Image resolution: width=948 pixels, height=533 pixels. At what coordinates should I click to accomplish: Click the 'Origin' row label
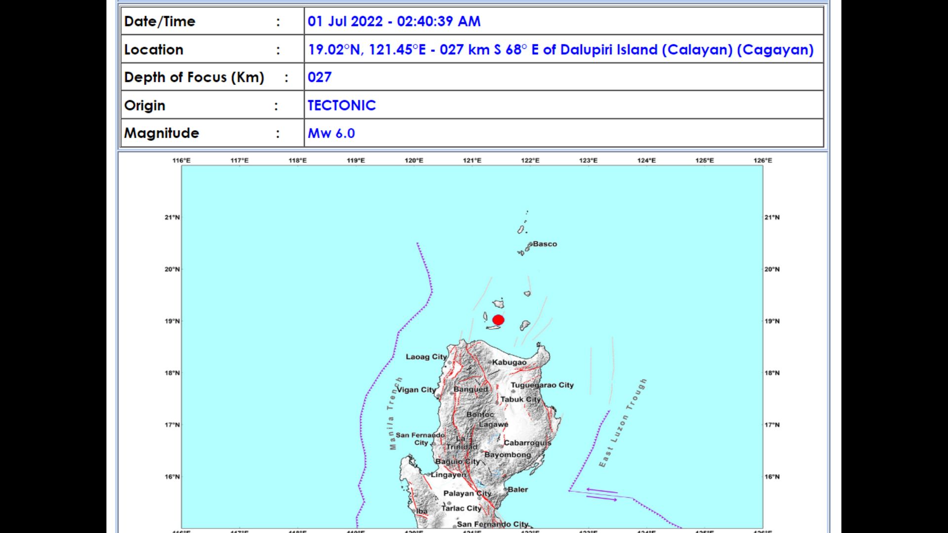coord(145,106)
